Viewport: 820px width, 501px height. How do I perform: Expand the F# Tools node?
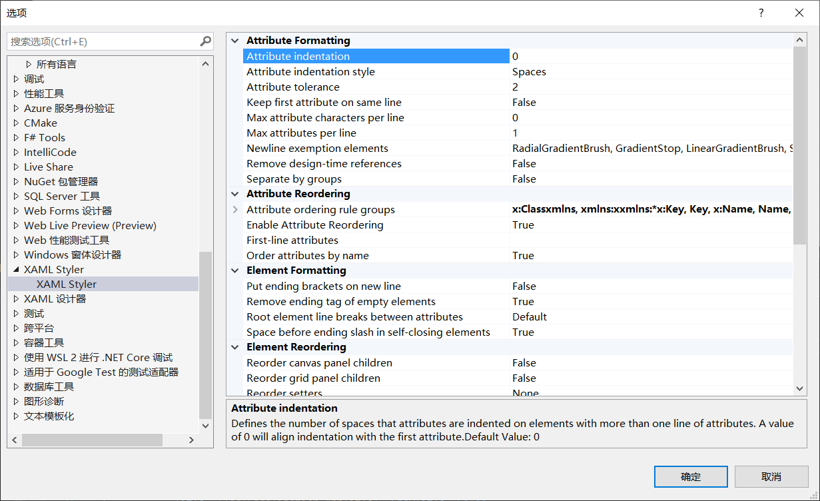coord(17,138)
